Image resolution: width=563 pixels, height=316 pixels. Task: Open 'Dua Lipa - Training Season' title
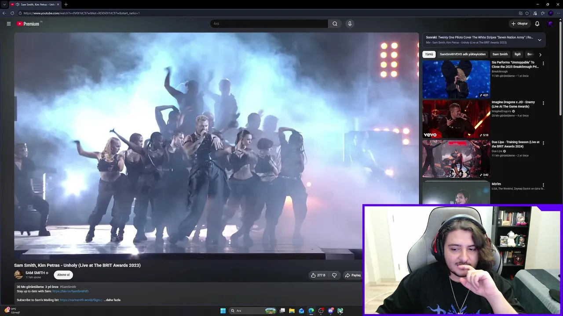point(515,144)
